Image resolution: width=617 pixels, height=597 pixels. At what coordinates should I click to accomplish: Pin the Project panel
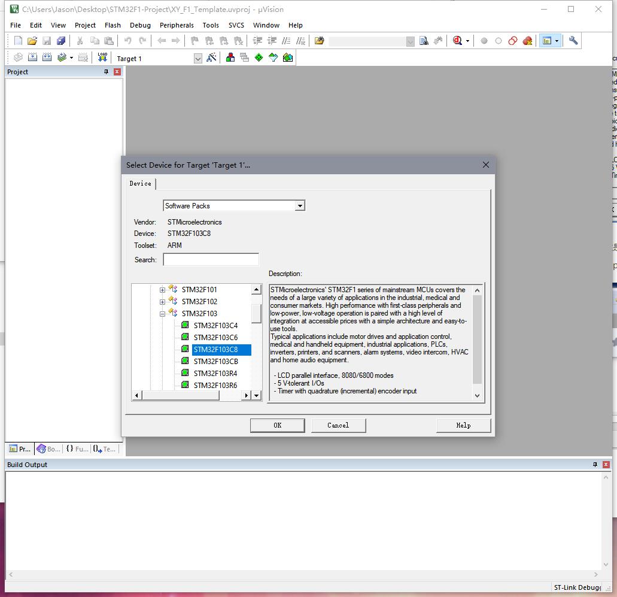106,72
